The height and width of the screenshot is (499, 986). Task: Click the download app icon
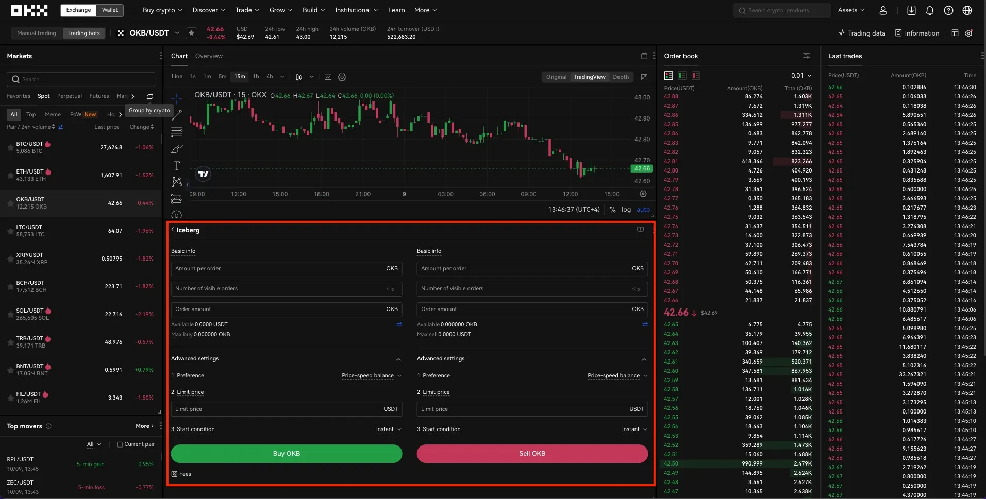coord(911,10)
